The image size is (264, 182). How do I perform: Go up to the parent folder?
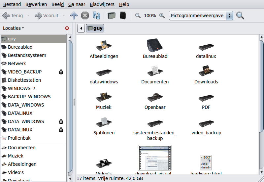(74, 16)
